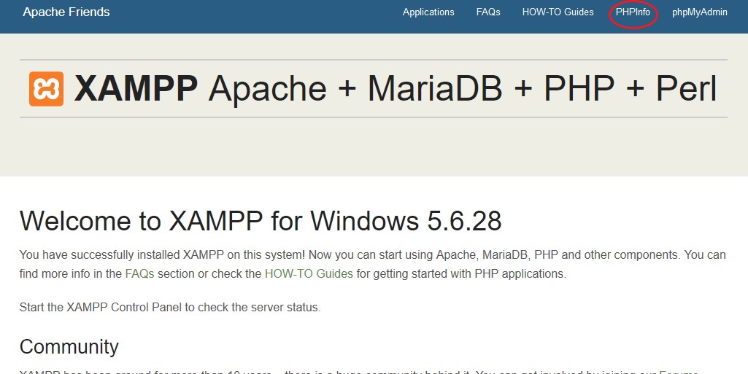748x374 pixels.
Task: Click the orange XAMPP logo icon
Action: coord(46,89)
